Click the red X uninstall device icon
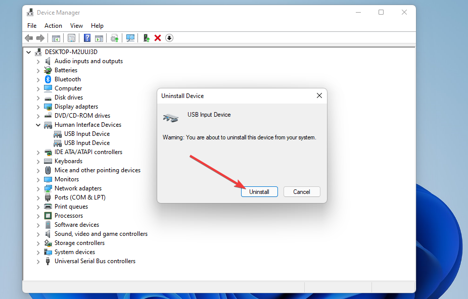 pos(158,38)
